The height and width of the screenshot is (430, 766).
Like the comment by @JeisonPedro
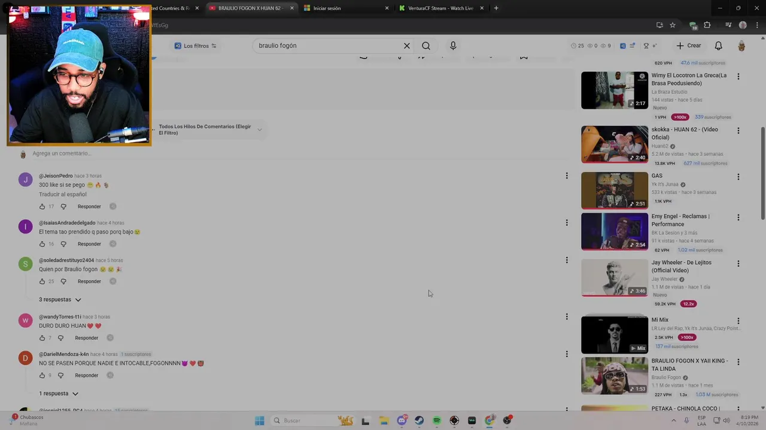pos(42,207)
